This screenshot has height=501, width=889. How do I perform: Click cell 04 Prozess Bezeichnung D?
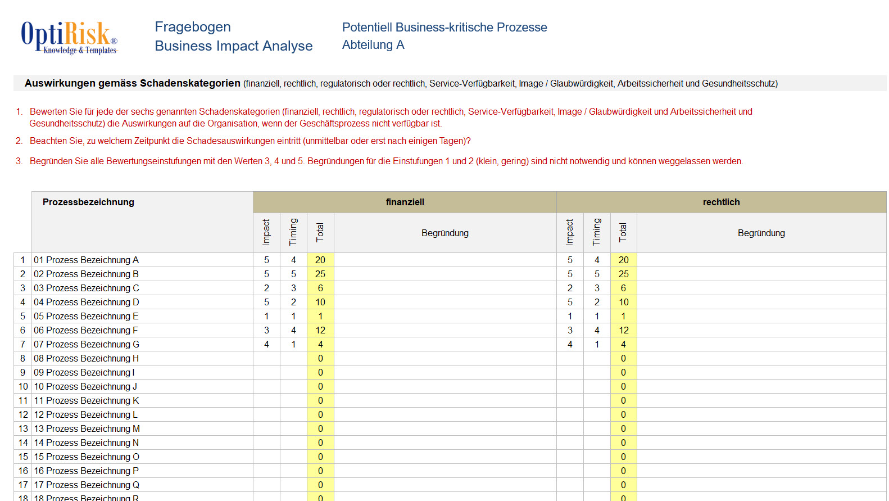tap(142, 302)
